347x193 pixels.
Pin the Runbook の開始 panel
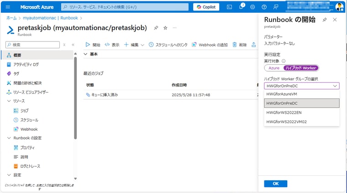pos(325,20)
